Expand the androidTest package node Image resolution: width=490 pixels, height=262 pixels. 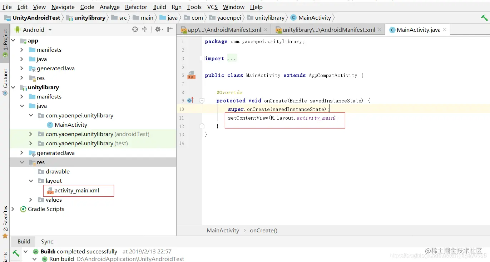tap(31, 134)
